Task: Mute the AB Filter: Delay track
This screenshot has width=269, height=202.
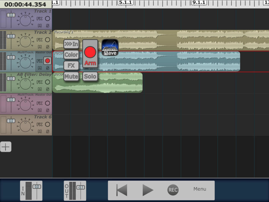Action: coord(40,89)
